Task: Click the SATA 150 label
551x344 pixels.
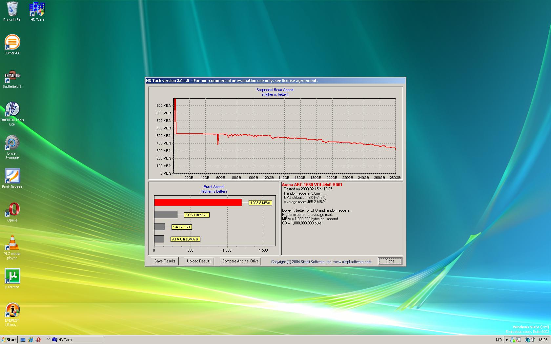Action: [181, 227]
